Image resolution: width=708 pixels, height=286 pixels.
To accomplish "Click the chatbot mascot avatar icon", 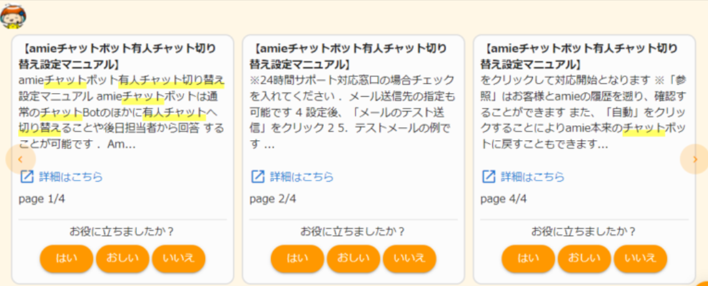I will coord(13,16).
